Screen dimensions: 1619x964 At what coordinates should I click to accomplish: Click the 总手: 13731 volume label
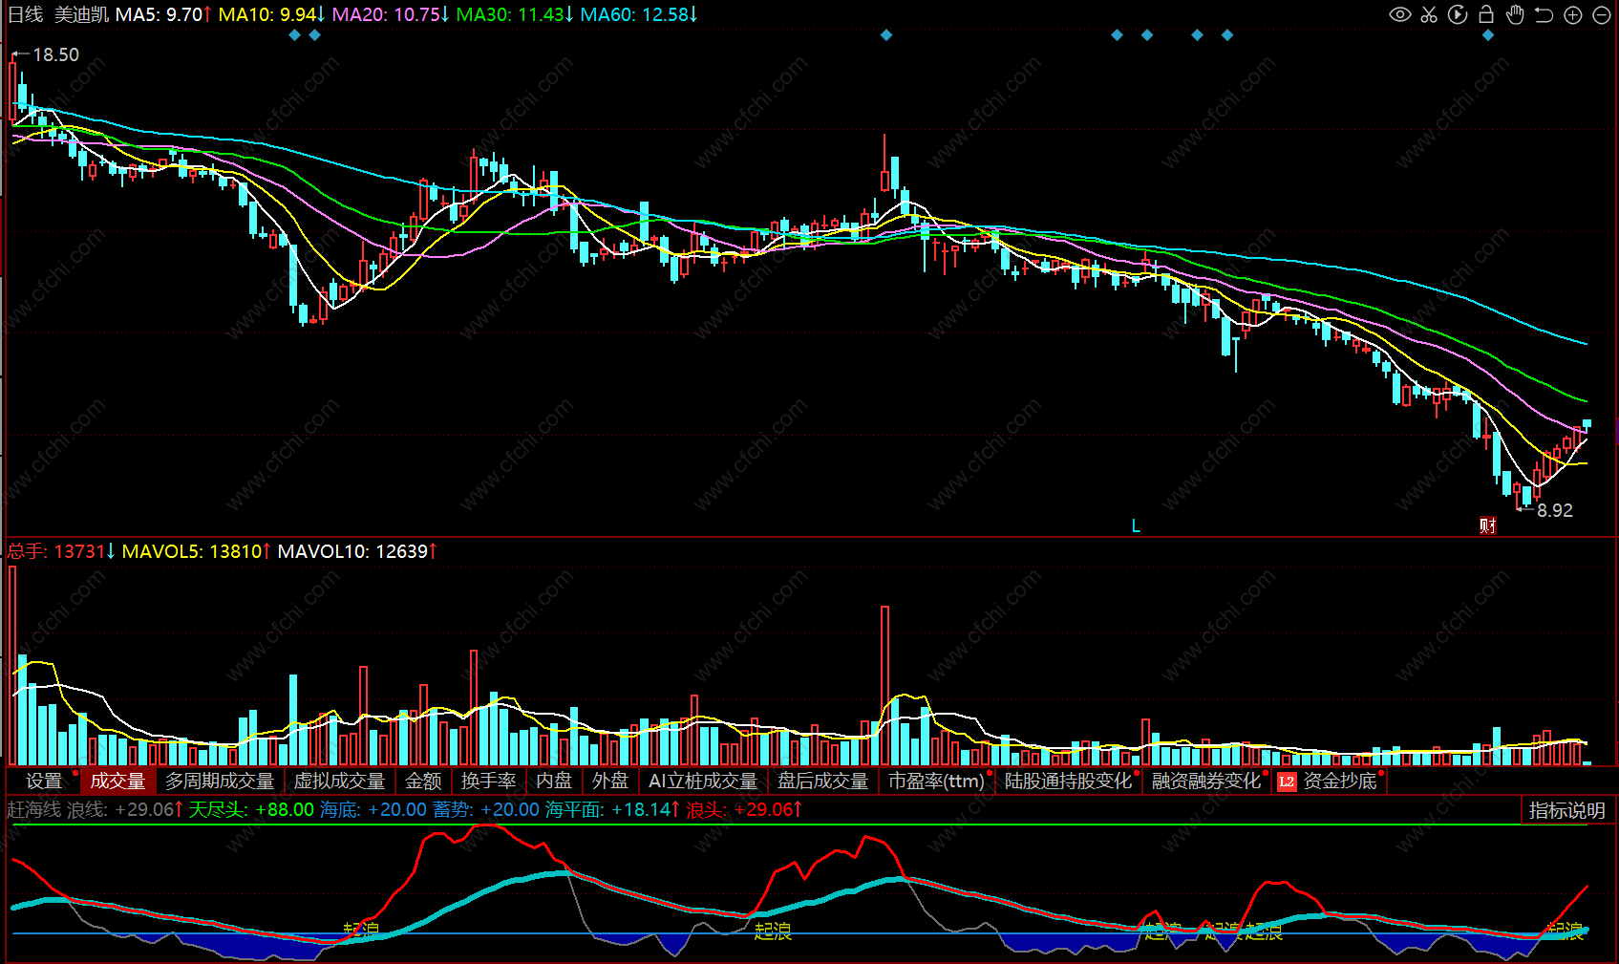pyautogui.click(x=62, y=551)
